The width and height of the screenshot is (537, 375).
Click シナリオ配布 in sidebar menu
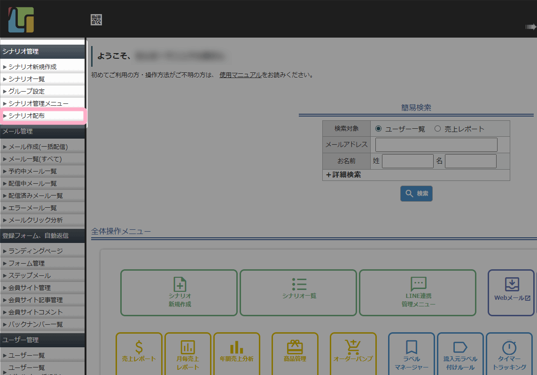tap(27, 116)
